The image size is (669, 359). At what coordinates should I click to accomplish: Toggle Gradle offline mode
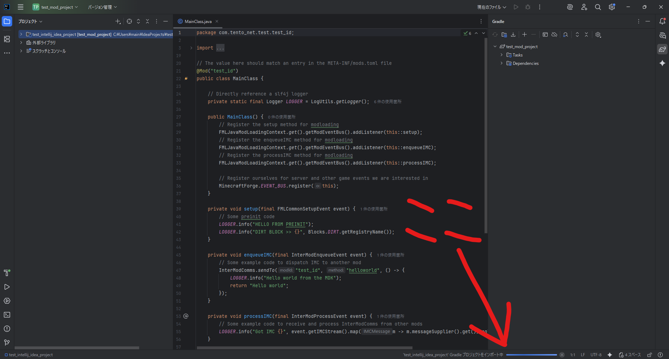point(554,35)
